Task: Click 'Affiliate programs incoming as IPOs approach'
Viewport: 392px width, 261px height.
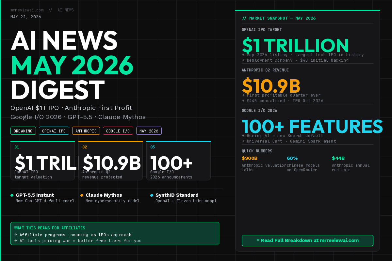Action: click(73, 235)
